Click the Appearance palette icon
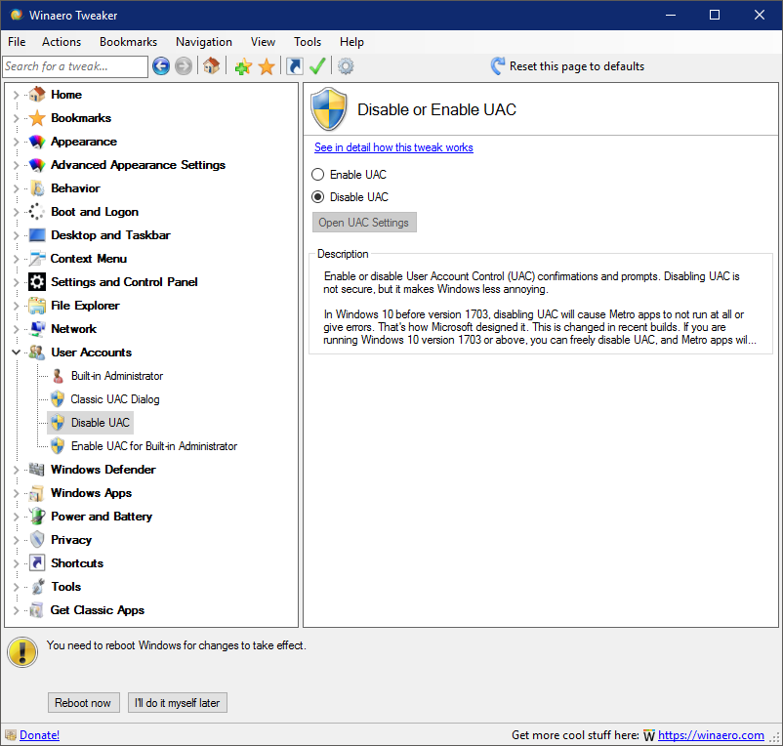Screen dimensions: 783x746 (x=37, y=142)
